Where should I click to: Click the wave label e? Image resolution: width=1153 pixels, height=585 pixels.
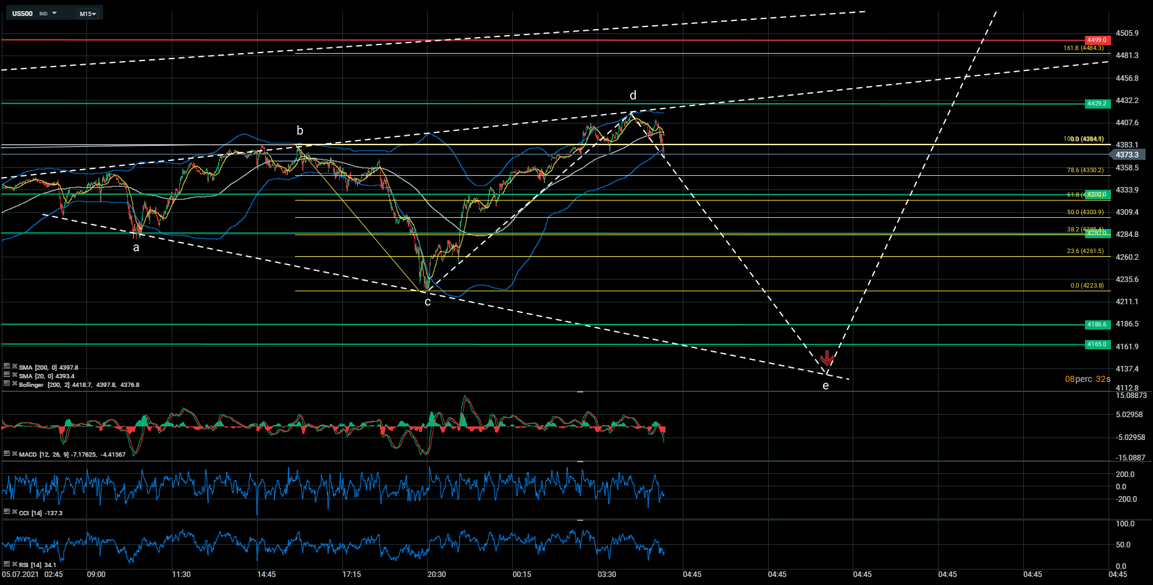click(x=826, y=386)
